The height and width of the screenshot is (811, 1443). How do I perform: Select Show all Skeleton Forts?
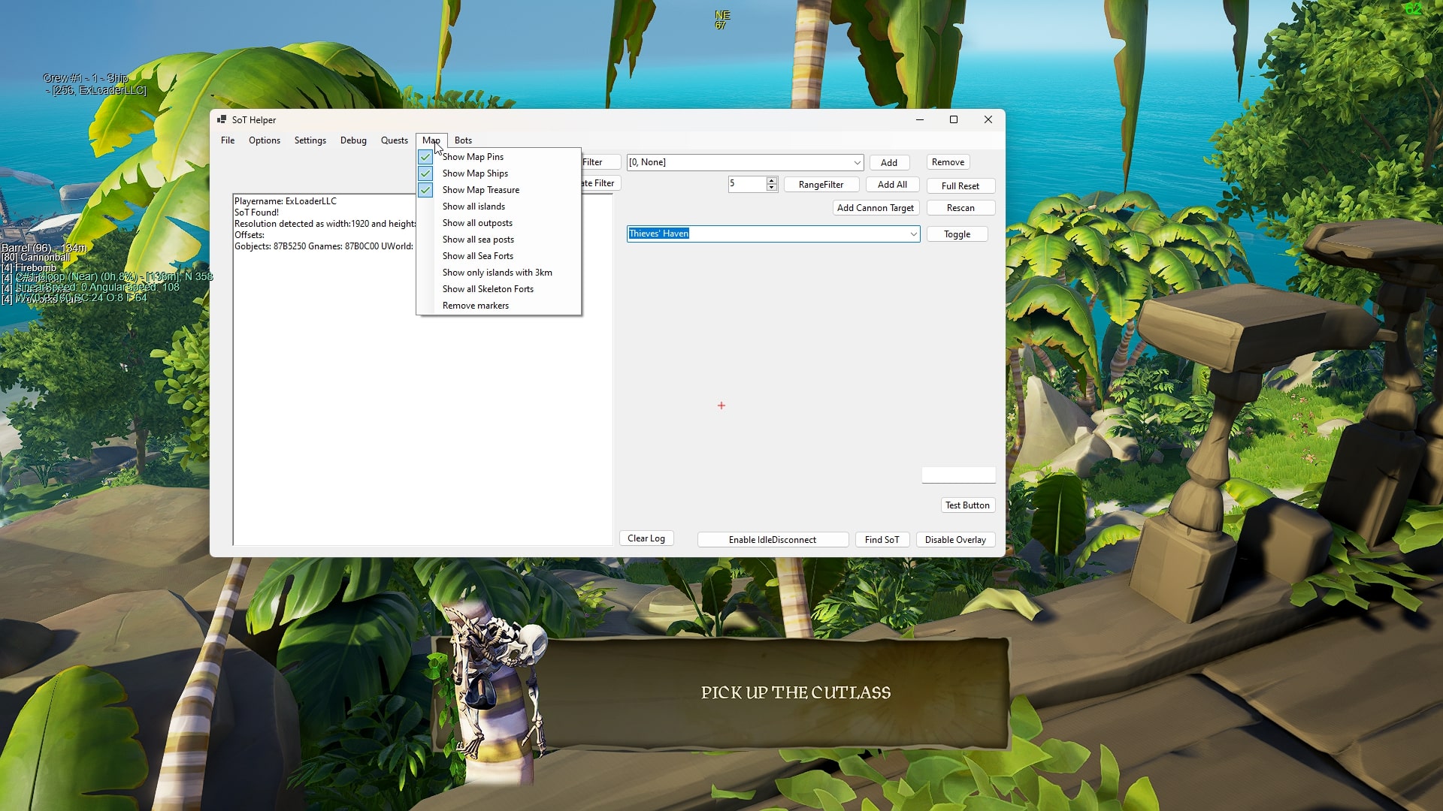489,288
